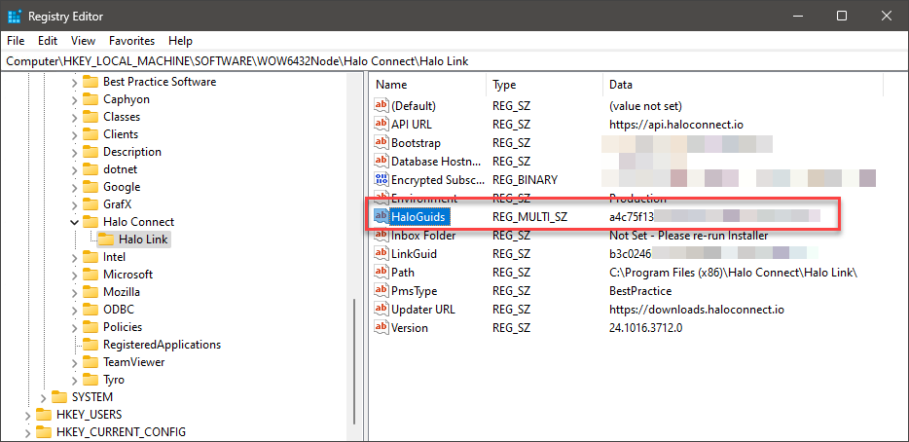Expand the HKEY_CURRENT_CONFIG hive arrow
This screenshot has width=909, height=442.
tap(28, 432)
